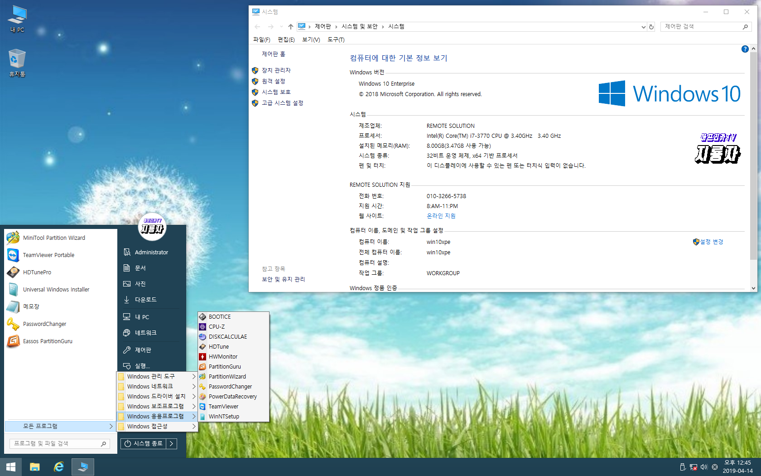Open 보안 및 유지 관리 link
The image size is (761, 476).
click(283, 279)
